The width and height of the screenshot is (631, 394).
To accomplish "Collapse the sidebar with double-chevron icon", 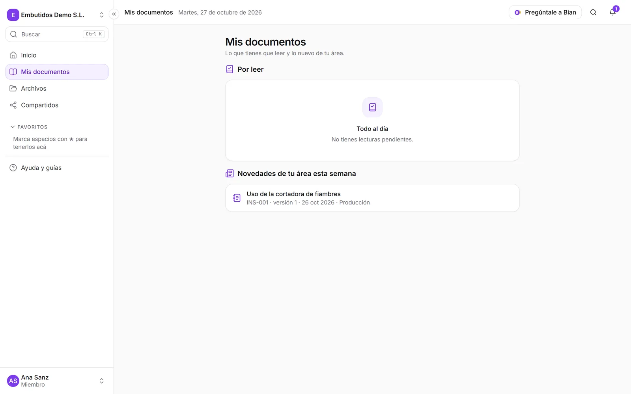I will pyautogui.click(x=114, y=14).
